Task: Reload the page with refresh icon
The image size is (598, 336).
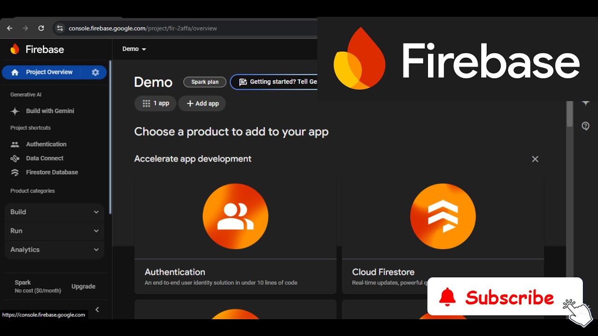Action: [41, 28]
